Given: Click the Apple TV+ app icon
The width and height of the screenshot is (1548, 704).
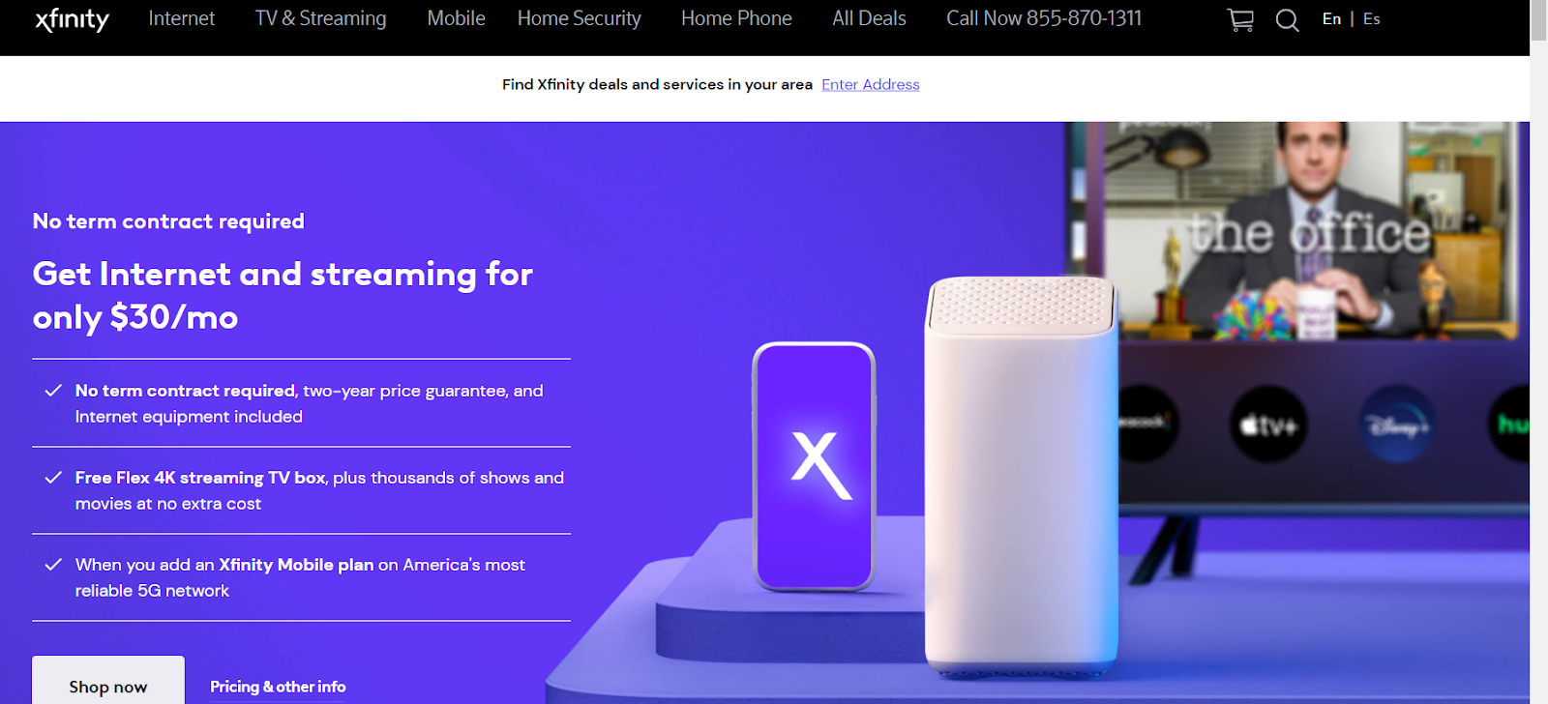Looking at the screenshot, I should click(1268, 424).
